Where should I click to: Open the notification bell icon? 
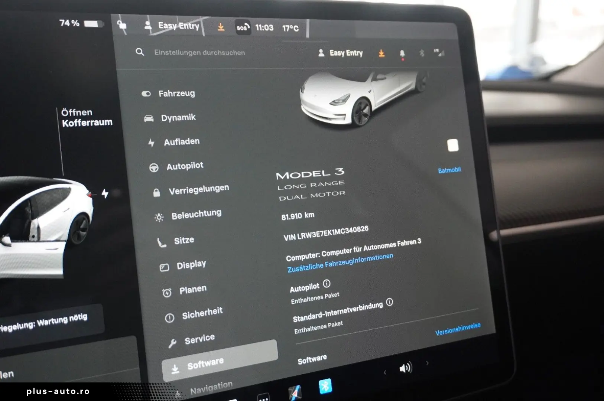point(402,53)
